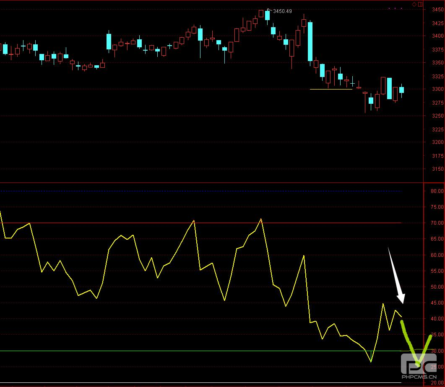Click the 3300 price axis label

tap(437, 89)
